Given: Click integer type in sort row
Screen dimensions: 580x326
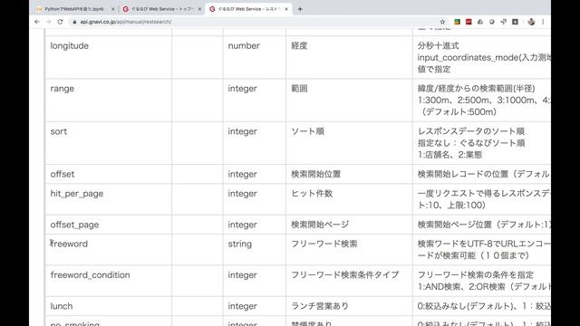Looking at the screenshot, I should 242,131.
